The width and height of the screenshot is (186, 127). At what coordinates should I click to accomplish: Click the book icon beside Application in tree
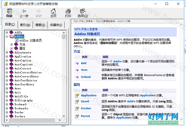pyautogui.click(x=11, y=56)
